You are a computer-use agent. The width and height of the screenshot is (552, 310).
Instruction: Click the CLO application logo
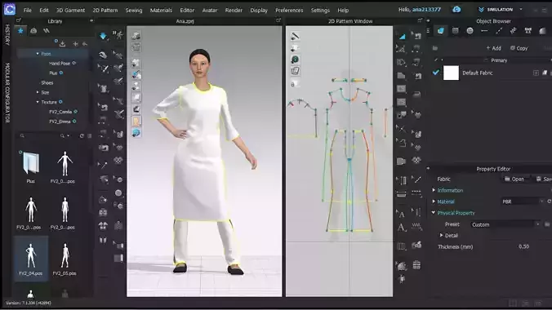point(10,9)
